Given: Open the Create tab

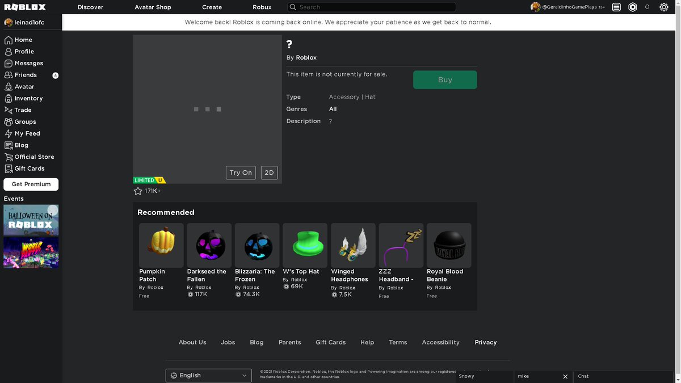Looking at the screenshot, I should [212, 7].
